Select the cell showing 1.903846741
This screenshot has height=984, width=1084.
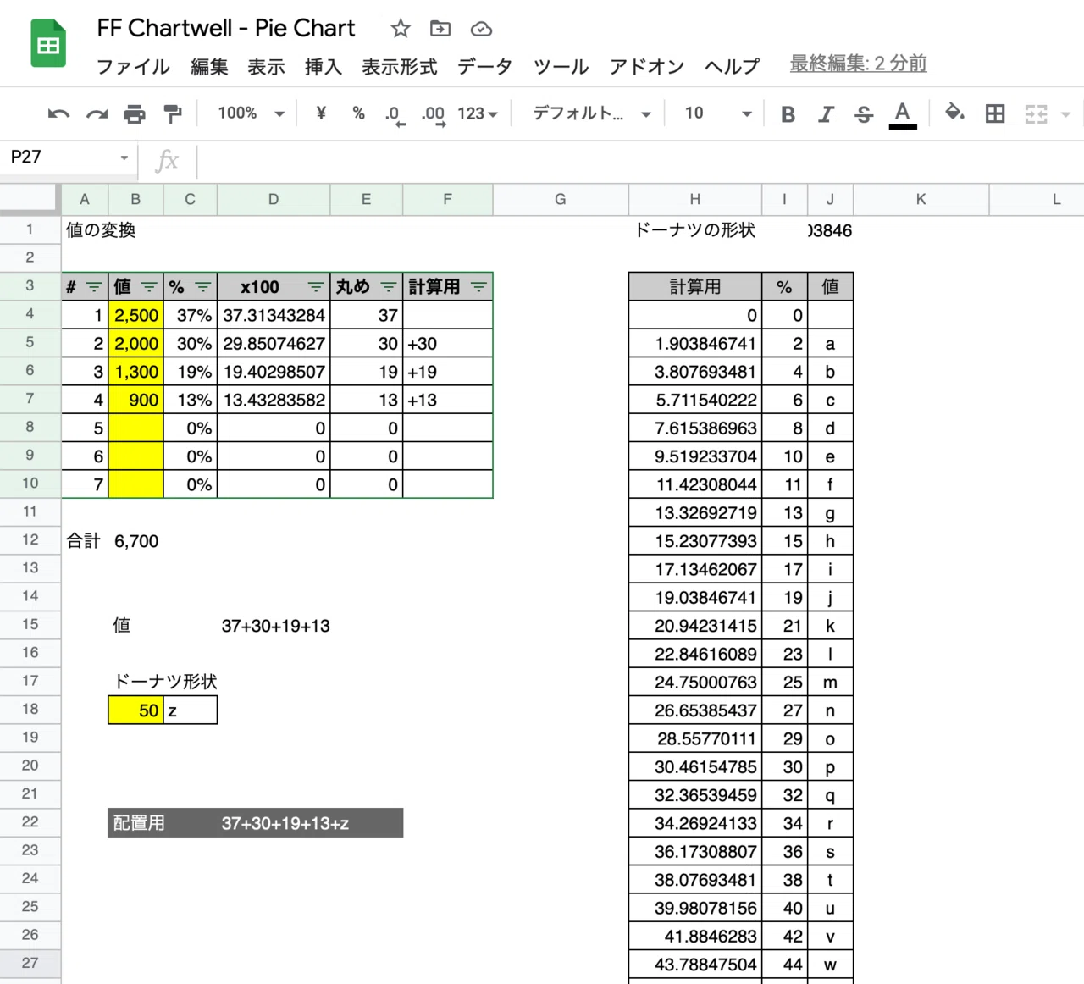click(695, 343)
